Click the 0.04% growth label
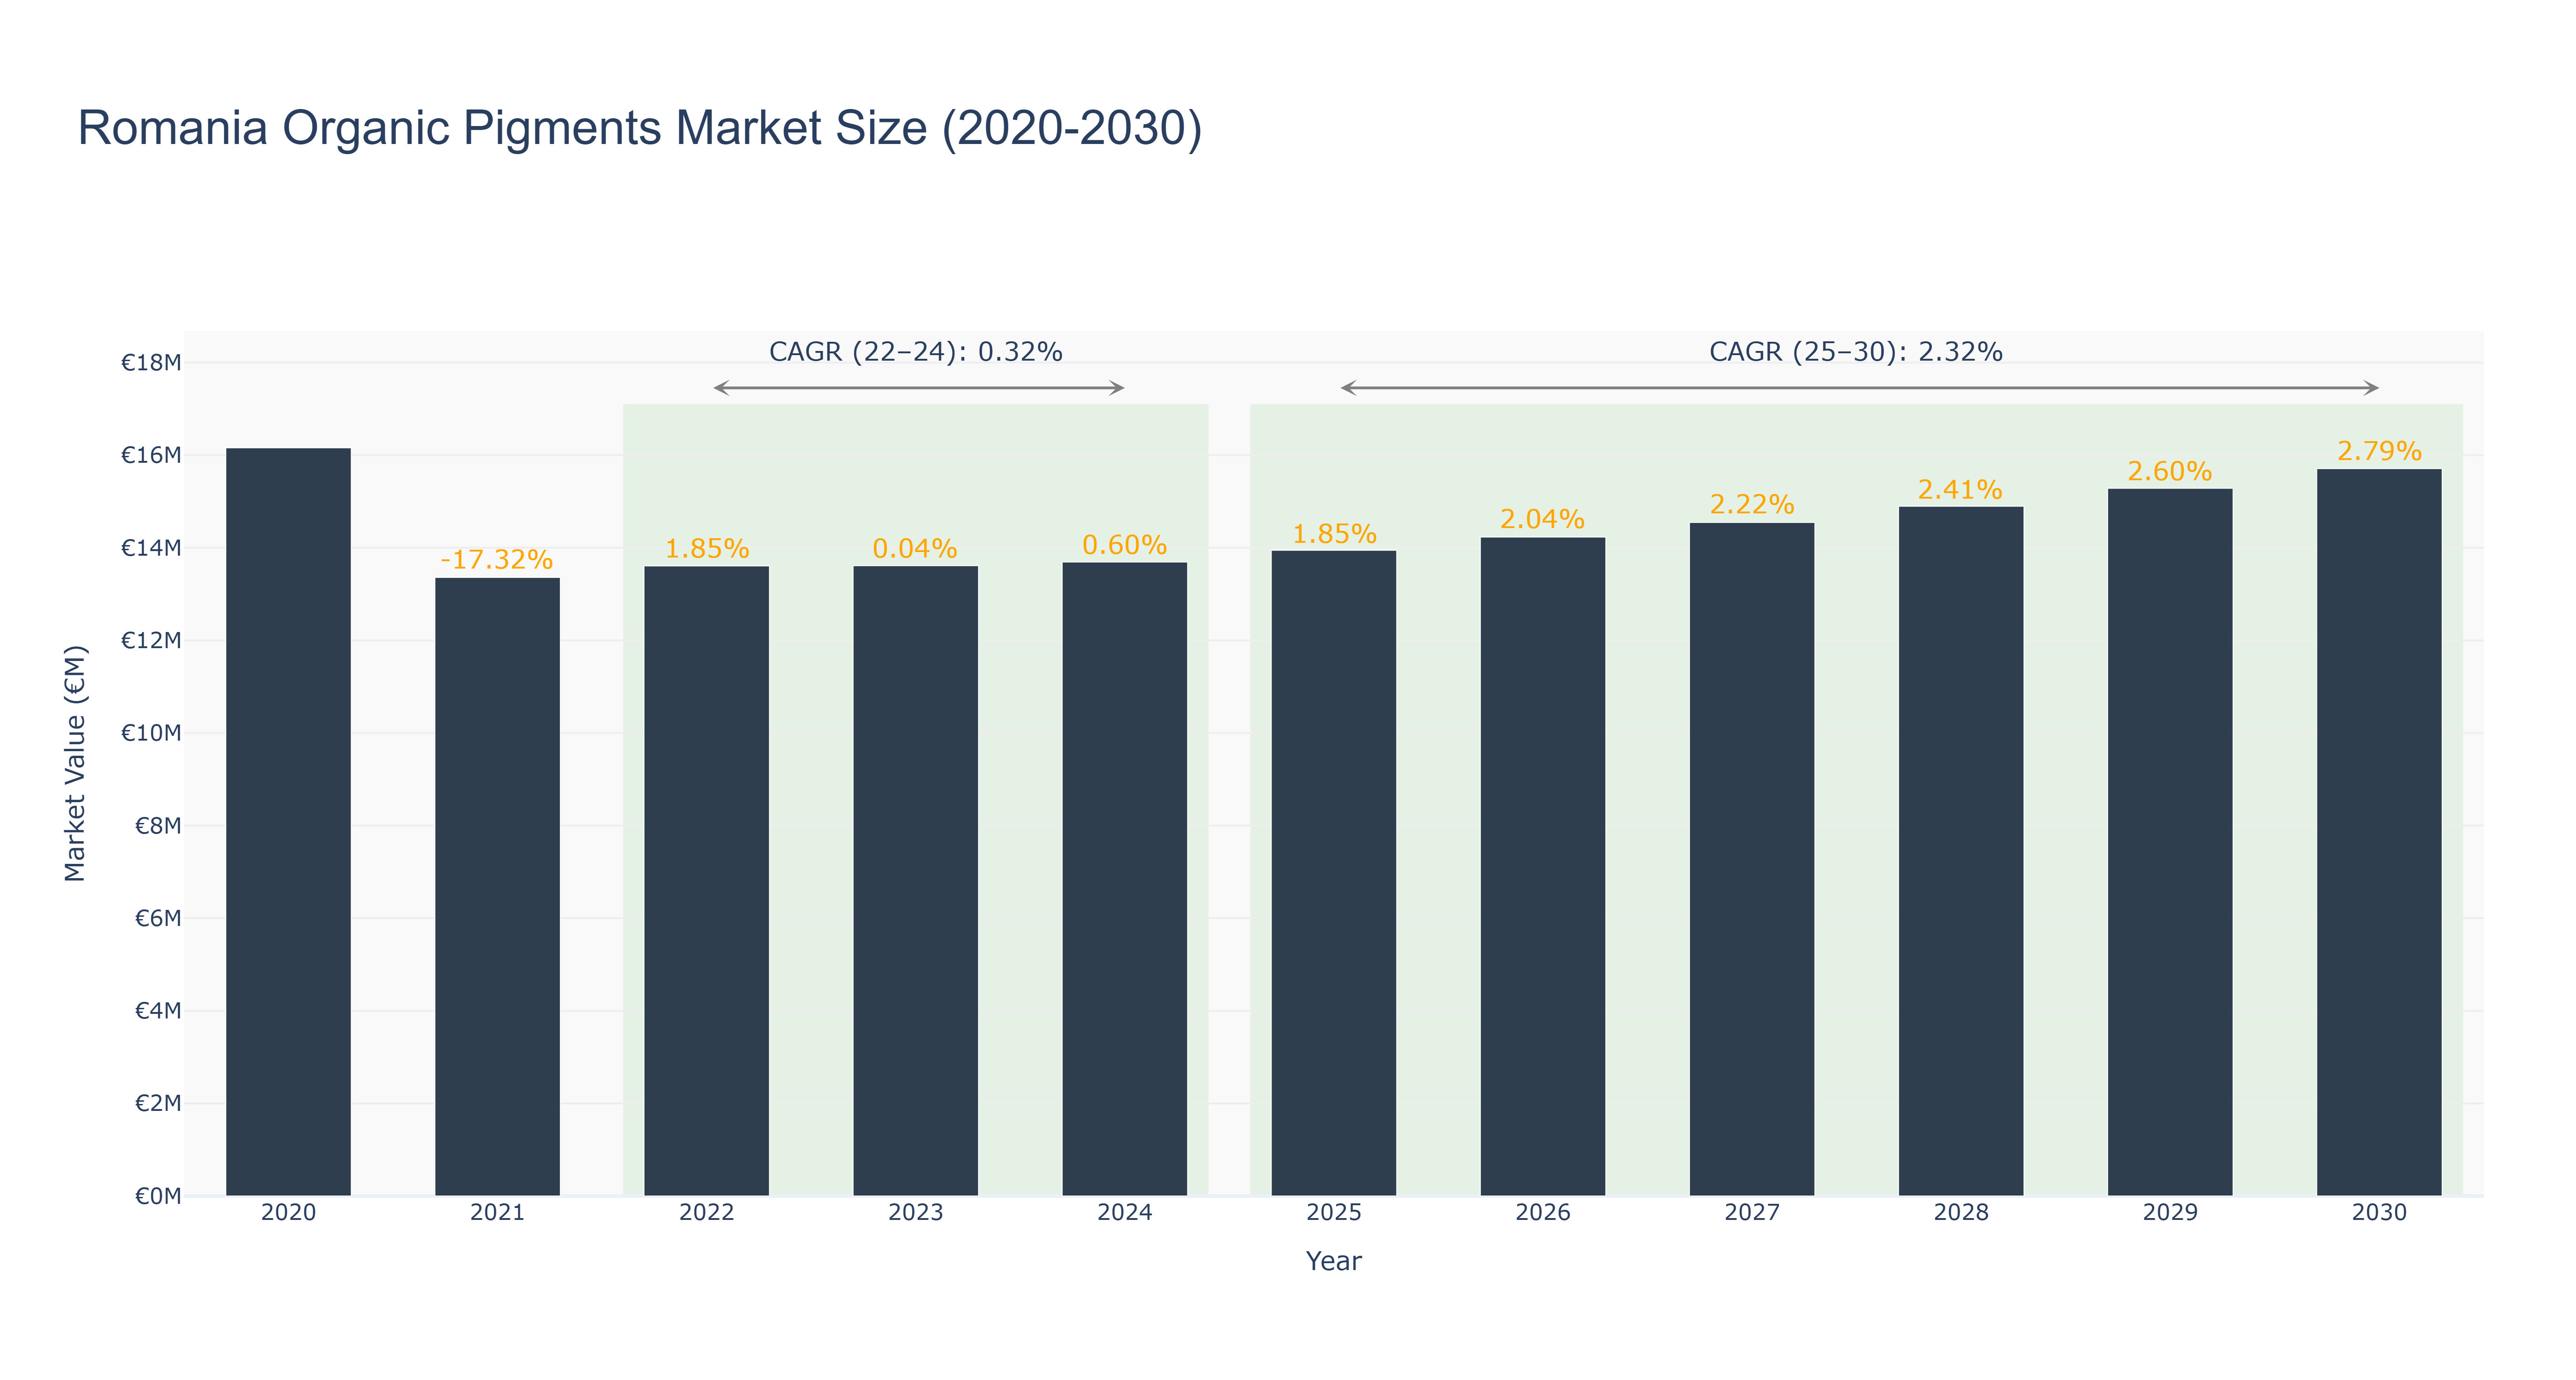Viewport: 2576px width, 1380px height. pos(916,549)
